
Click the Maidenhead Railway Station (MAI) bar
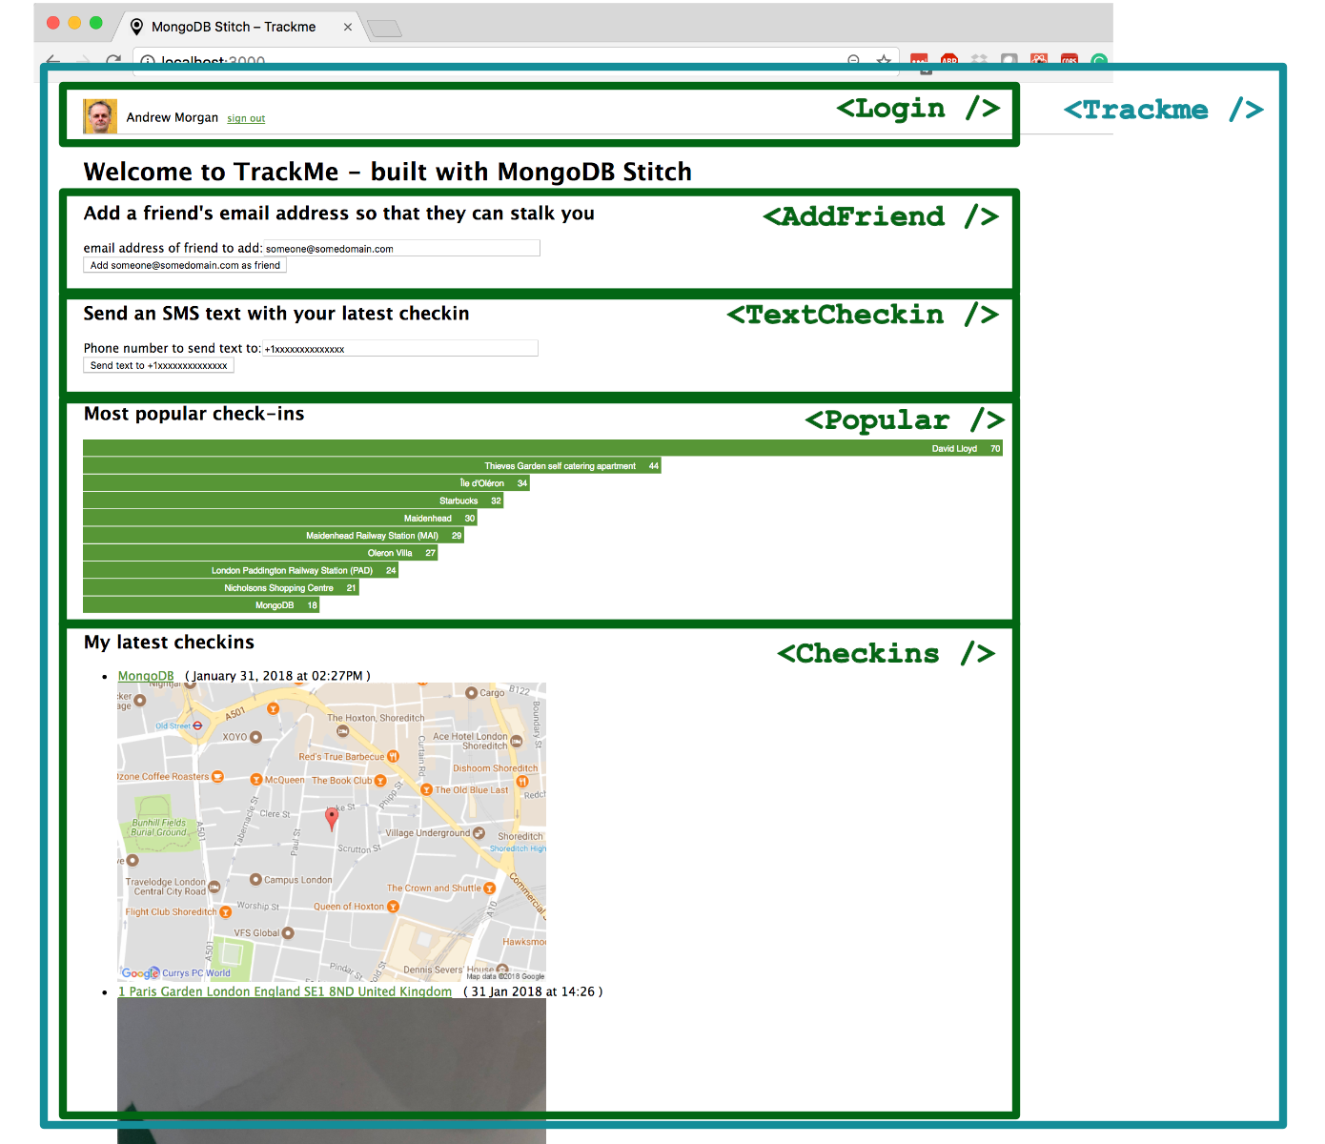click(274, 536)
